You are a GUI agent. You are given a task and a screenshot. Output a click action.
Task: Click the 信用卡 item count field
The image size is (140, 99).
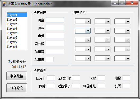[x=51, y=78]
